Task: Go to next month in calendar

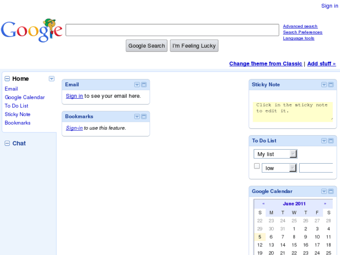Action: coord(325,204)
